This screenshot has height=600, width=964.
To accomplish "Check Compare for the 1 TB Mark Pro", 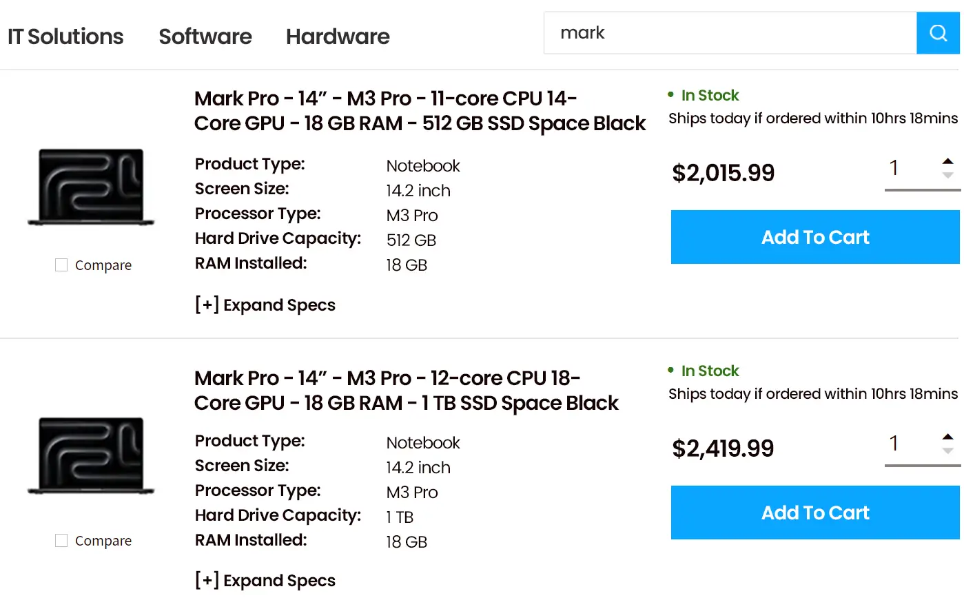I will (61, 541).
